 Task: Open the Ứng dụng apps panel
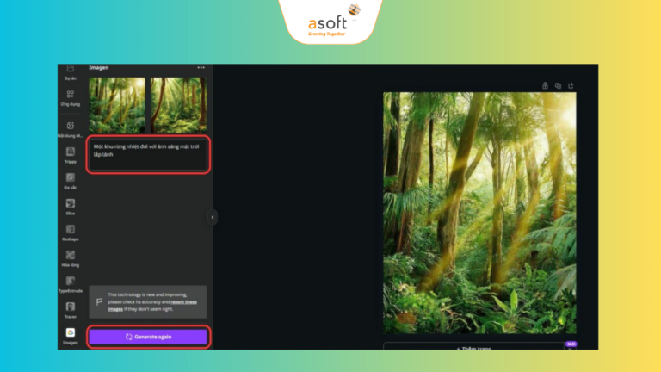coord(70,96)
